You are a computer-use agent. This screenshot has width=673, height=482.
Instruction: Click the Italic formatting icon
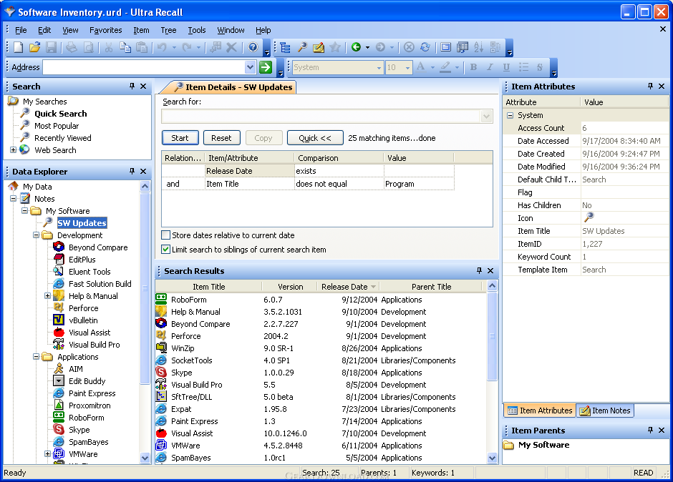pyautogui.click(x=490, y=67)
